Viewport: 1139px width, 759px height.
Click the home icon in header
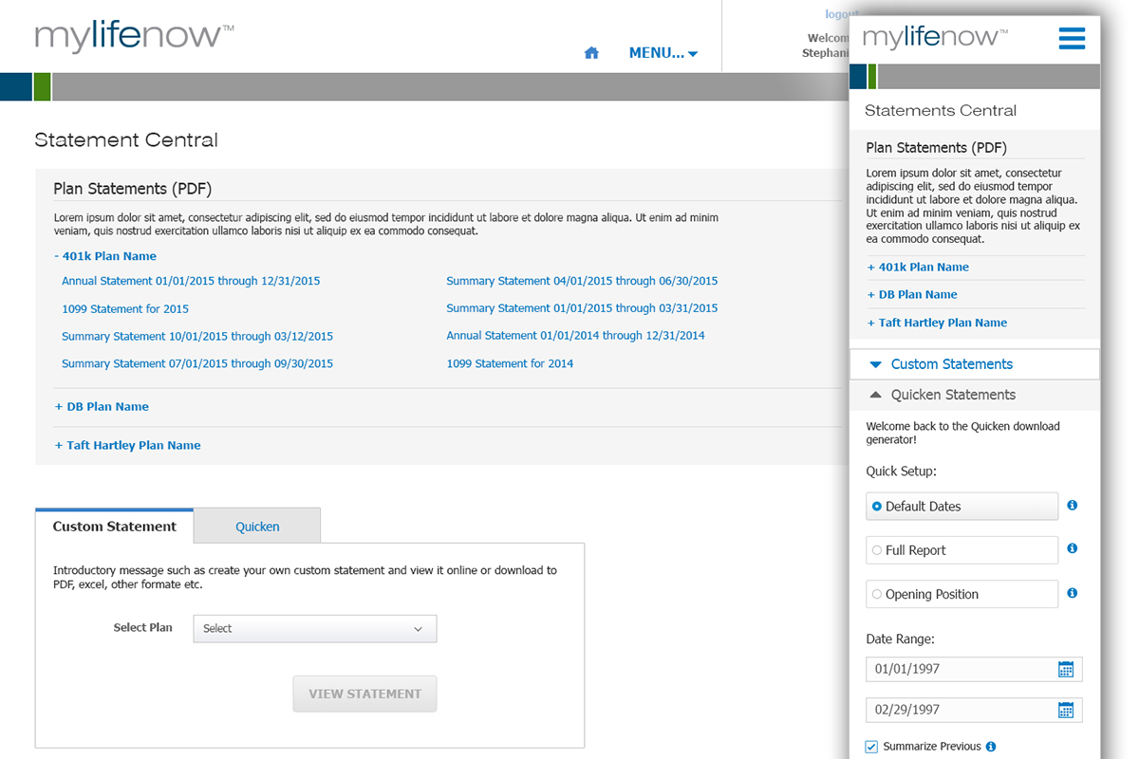pyautogui.click(x=591, y=53)
